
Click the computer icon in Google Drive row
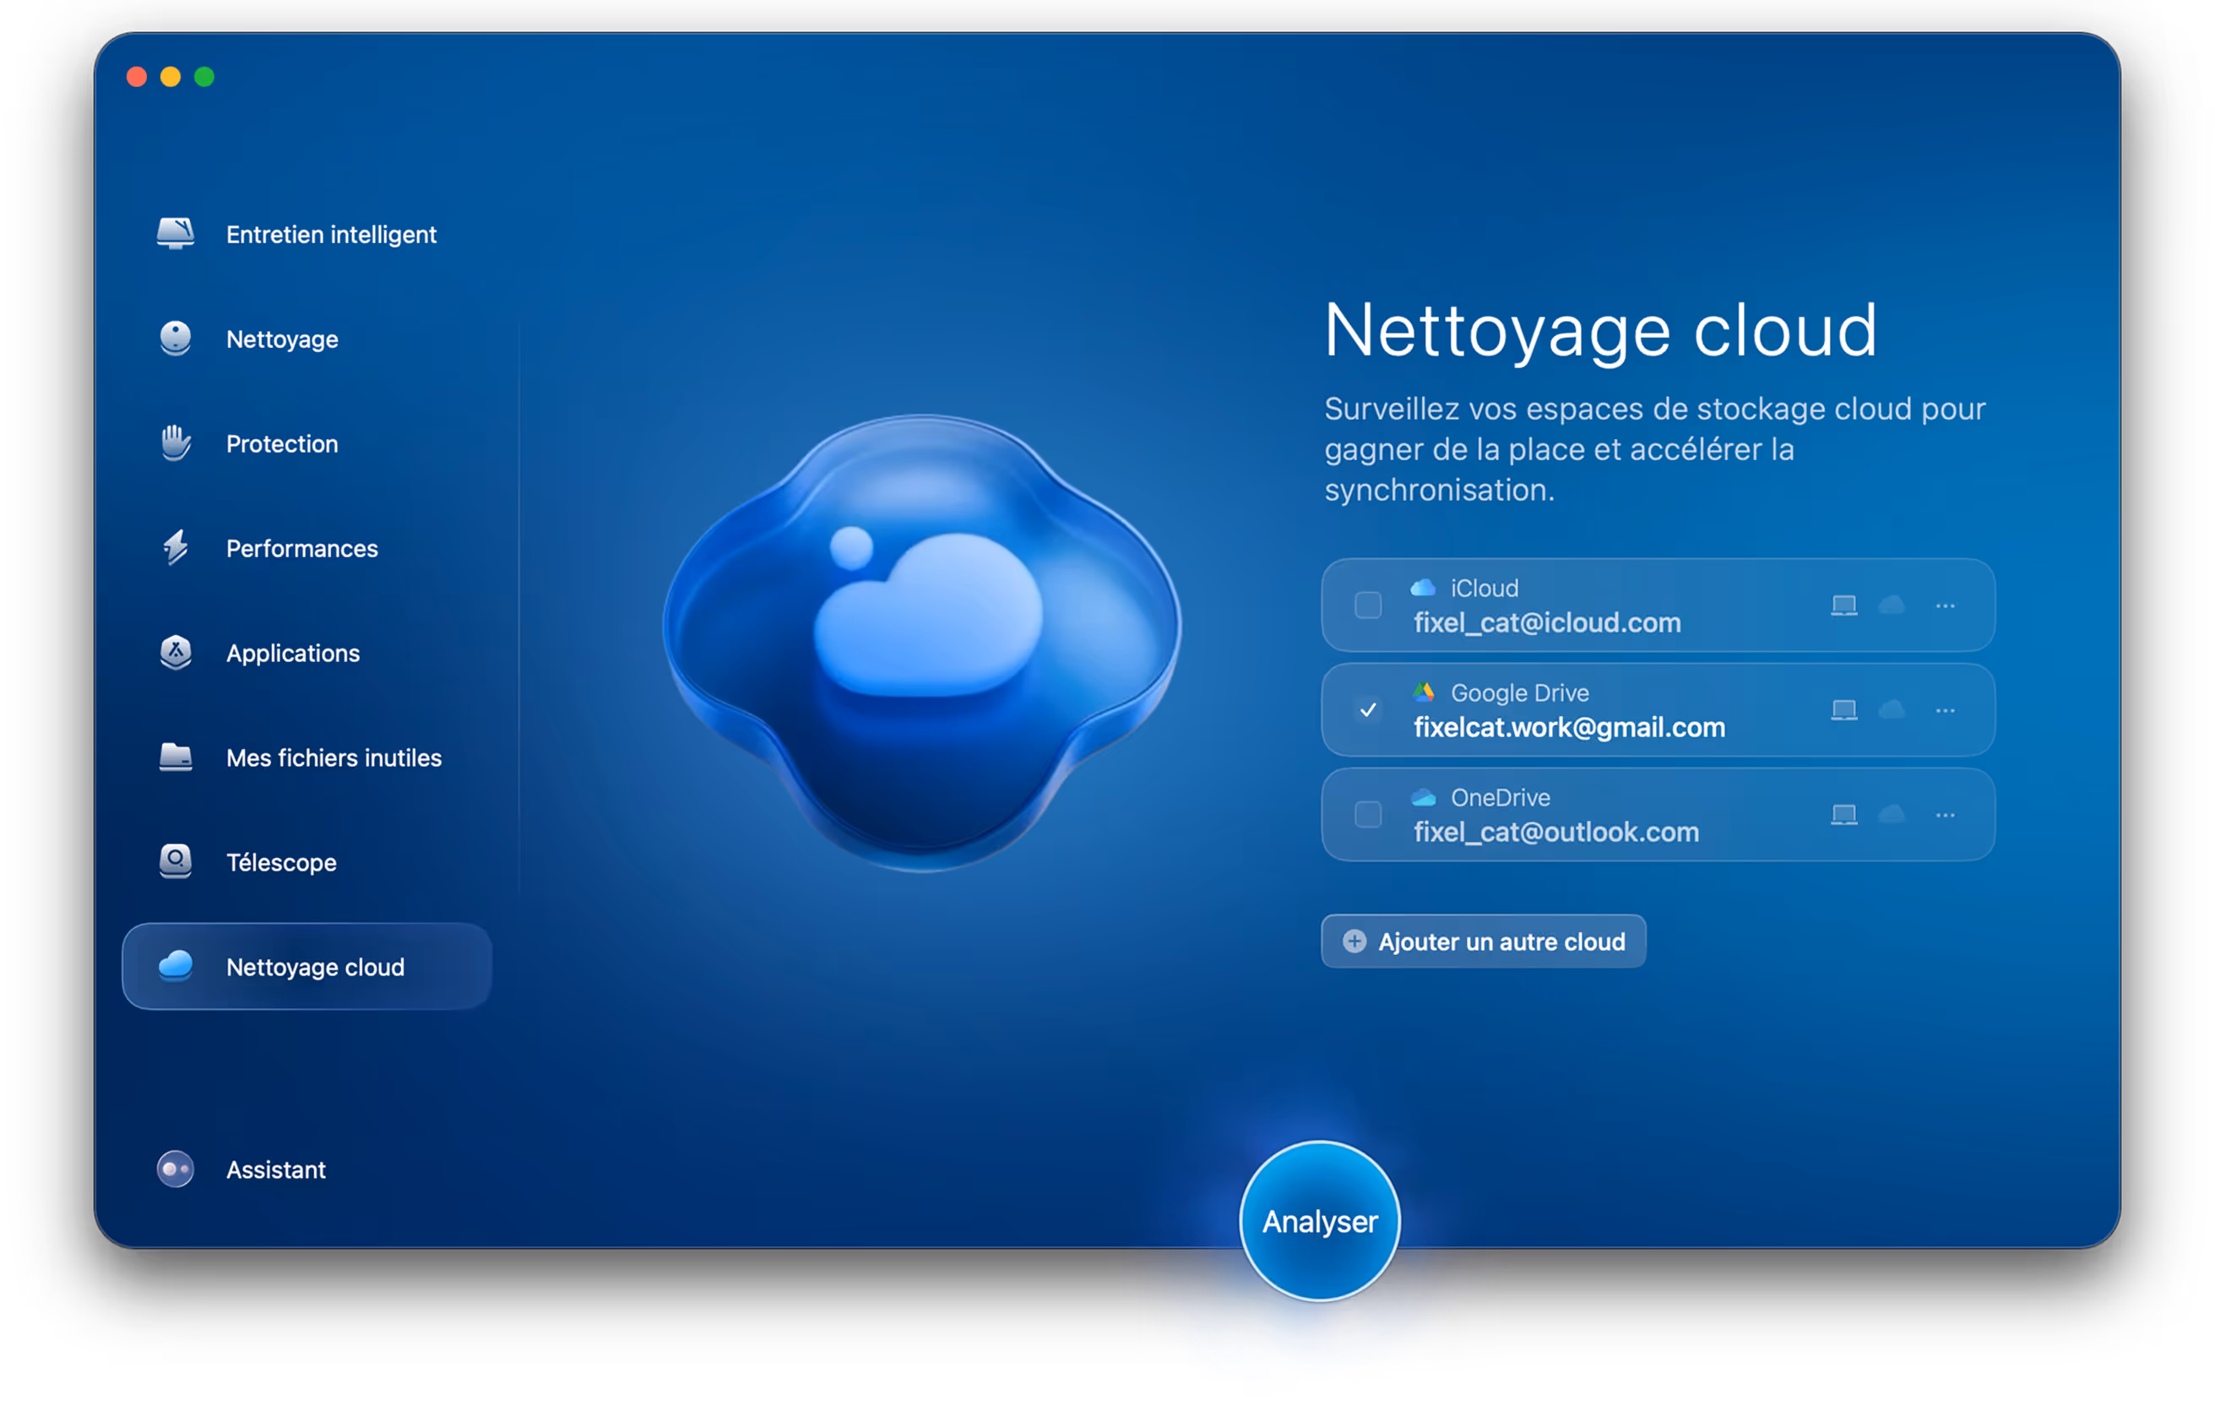click(1843, 710)
